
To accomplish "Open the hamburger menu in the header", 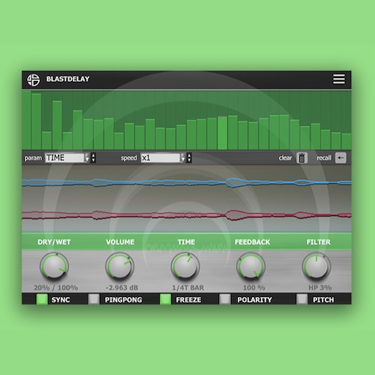I will 339,79.
